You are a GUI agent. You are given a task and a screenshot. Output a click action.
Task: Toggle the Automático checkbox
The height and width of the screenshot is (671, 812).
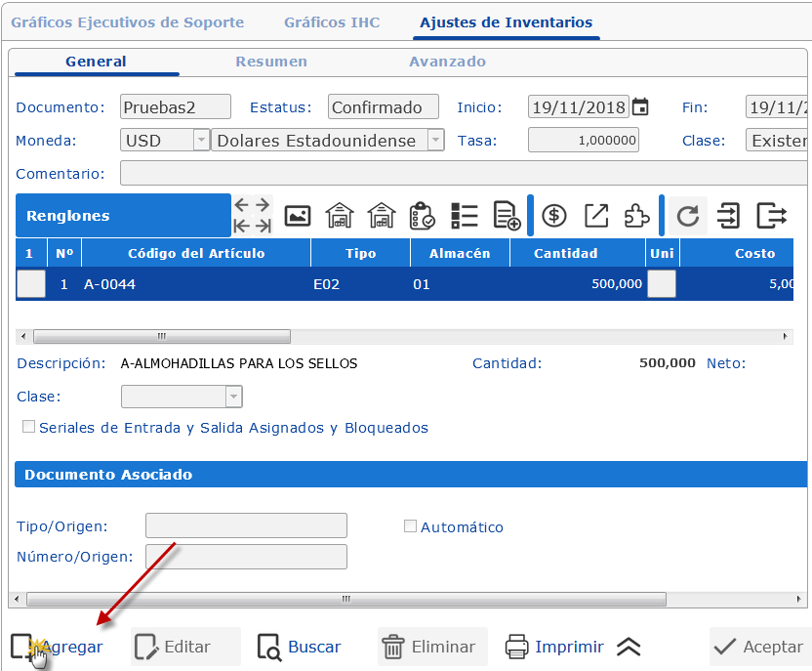411,526
